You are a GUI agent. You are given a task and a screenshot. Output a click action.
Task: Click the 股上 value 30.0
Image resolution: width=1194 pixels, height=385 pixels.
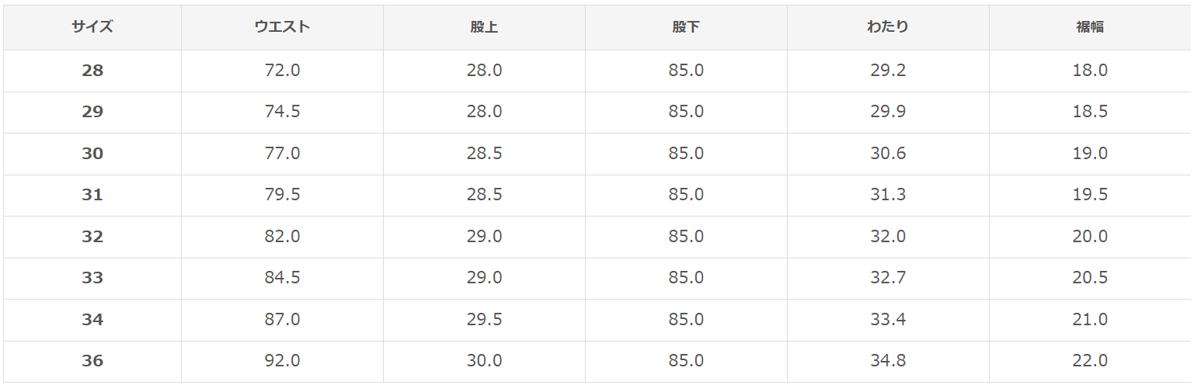point(484,361)
